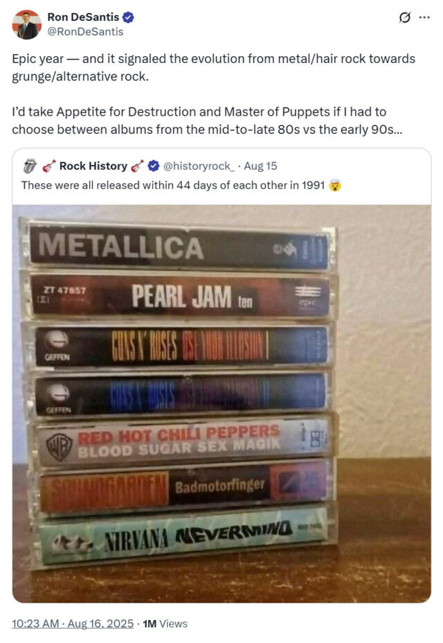The image size is (443, 643).
Task: Click the guitar emoji before Rock History
Action: [49, 166]
